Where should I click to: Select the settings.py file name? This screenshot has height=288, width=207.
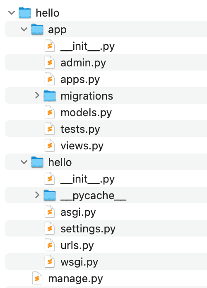[88, 229]
